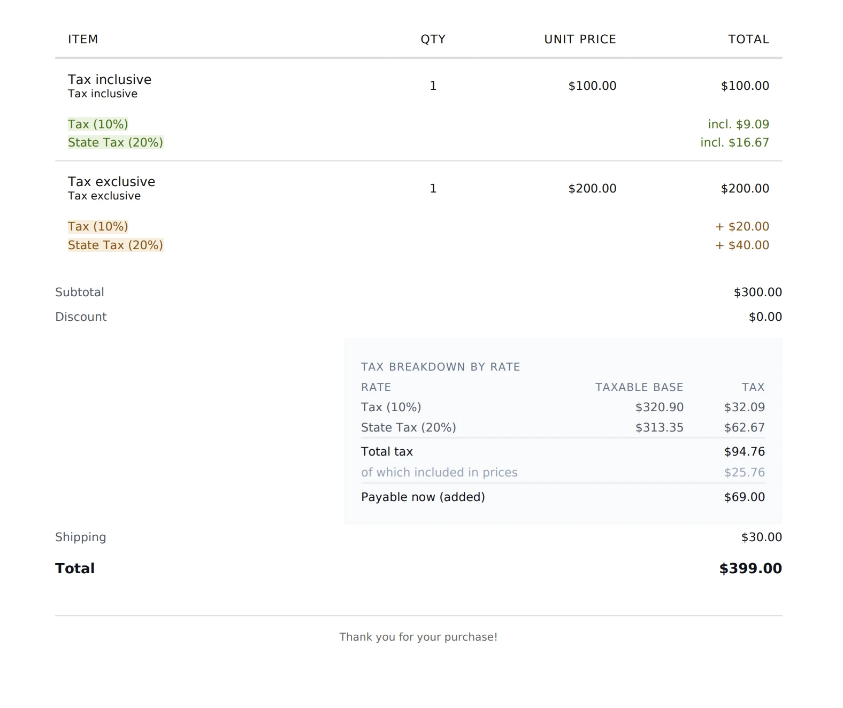Click the $313.35 taxable base
Screen dimensions: 843x708
[659, 427]
